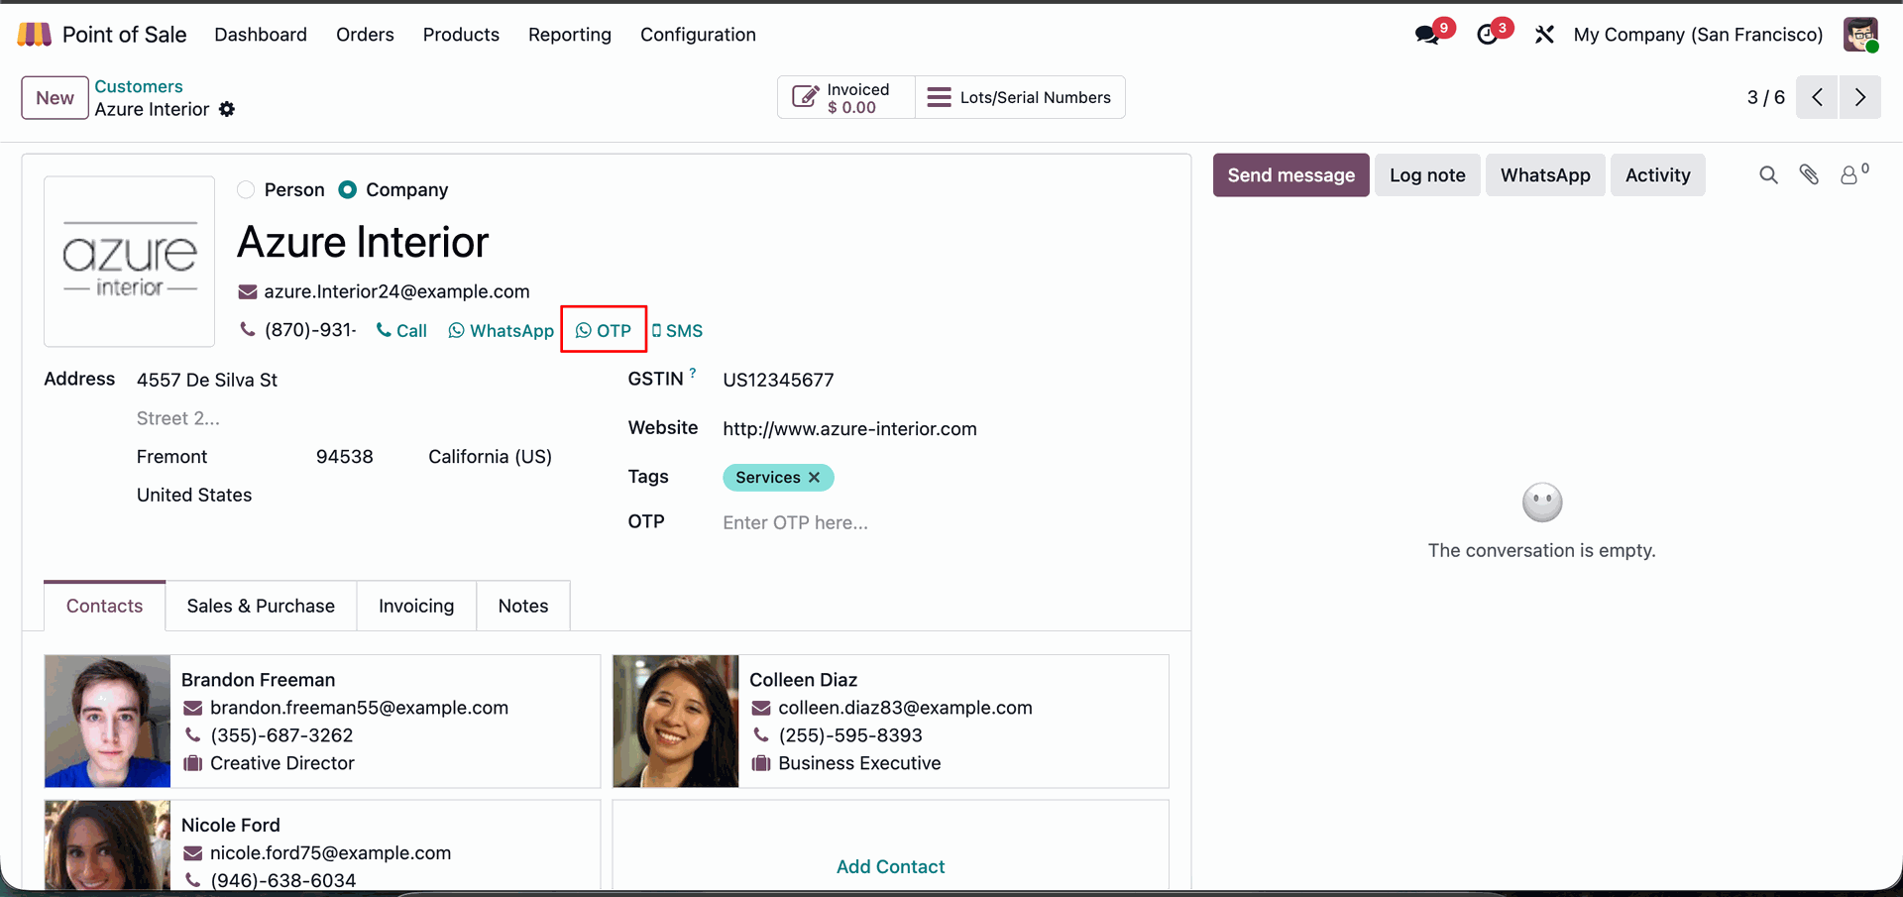Click the Log note button
Screen dimensions: 1903x897
point(1427,175)
